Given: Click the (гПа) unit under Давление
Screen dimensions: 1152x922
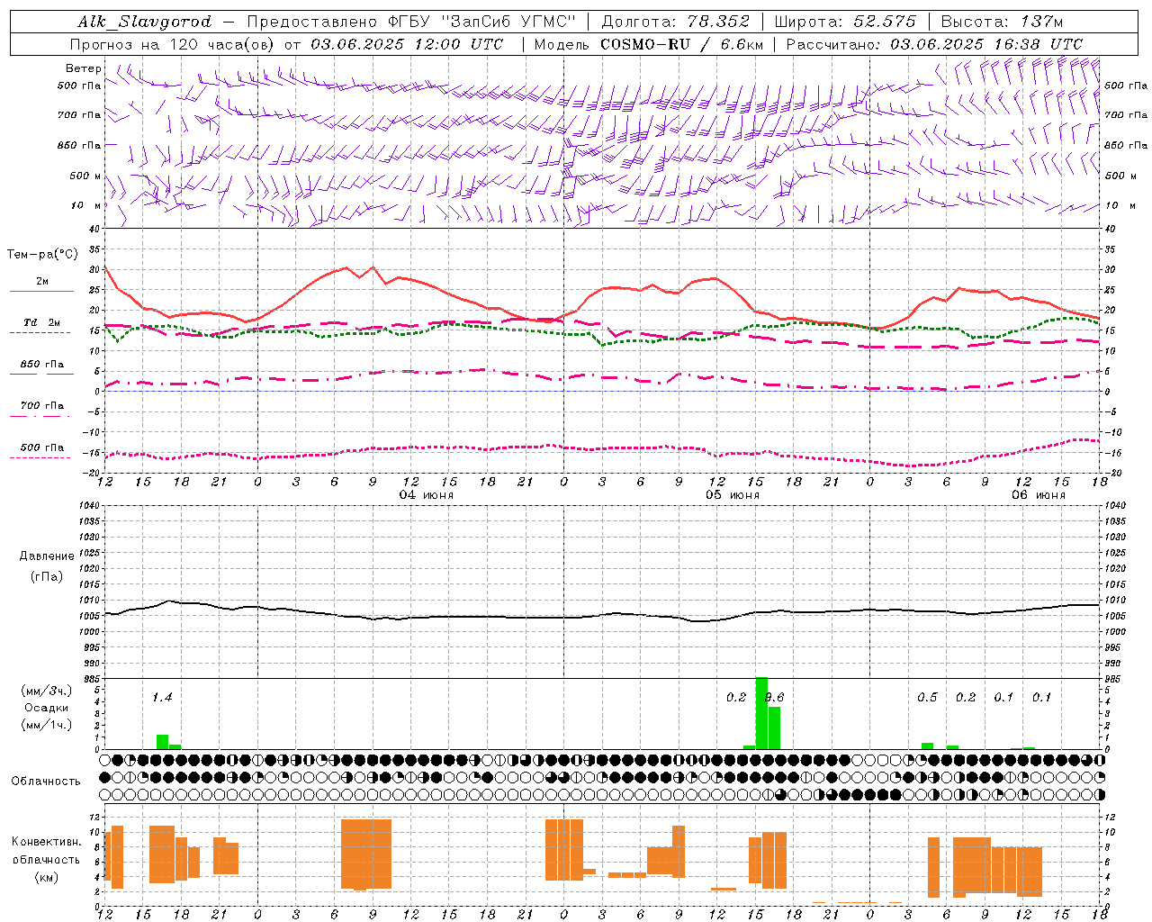Looking at the screenshot, I should pyautogui.click(x=47, y=576).
